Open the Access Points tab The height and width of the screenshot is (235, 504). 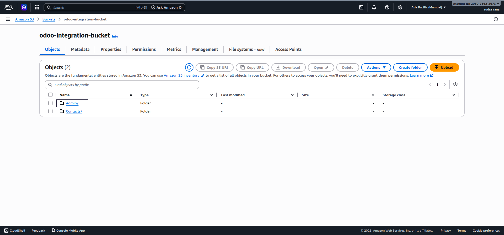tap(288, 49)
